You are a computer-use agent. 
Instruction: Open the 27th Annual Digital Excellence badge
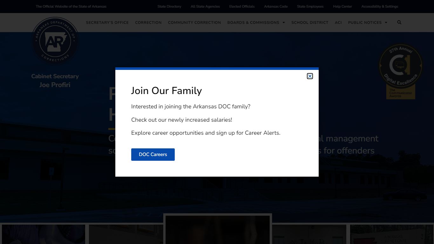pos(401,71)
